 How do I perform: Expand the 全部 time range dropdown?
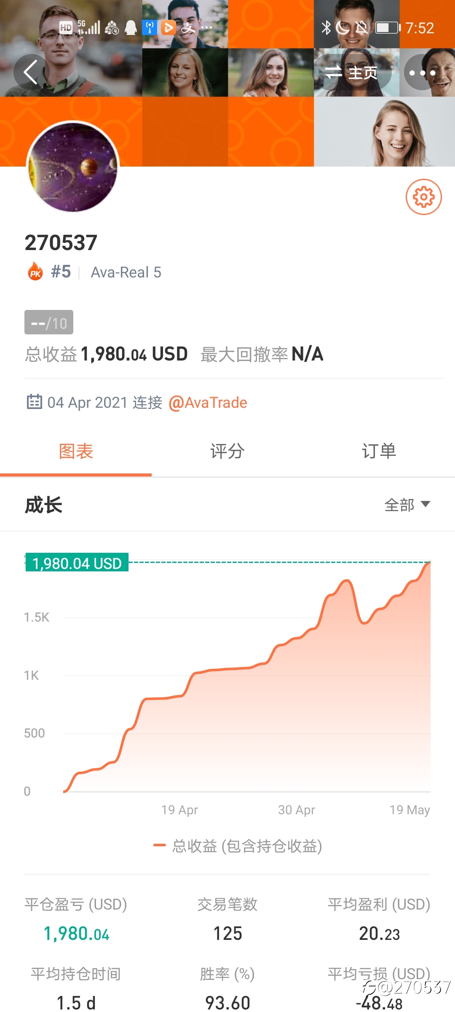(x=407, y=505)
